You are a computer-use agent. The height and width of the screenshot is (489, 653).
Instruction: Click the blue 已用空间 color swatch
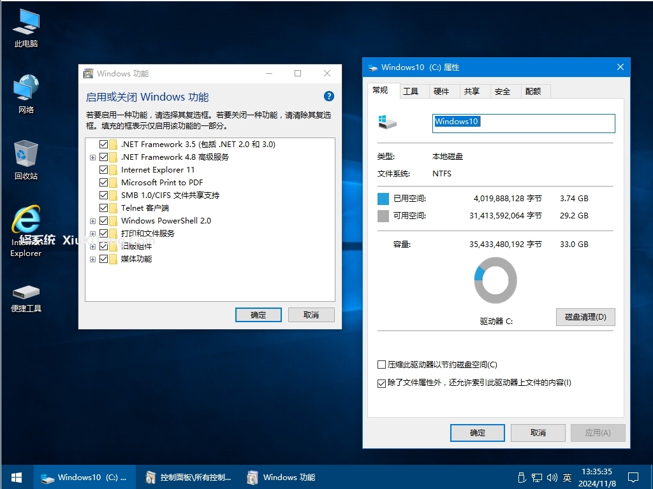tap(383, 199)
